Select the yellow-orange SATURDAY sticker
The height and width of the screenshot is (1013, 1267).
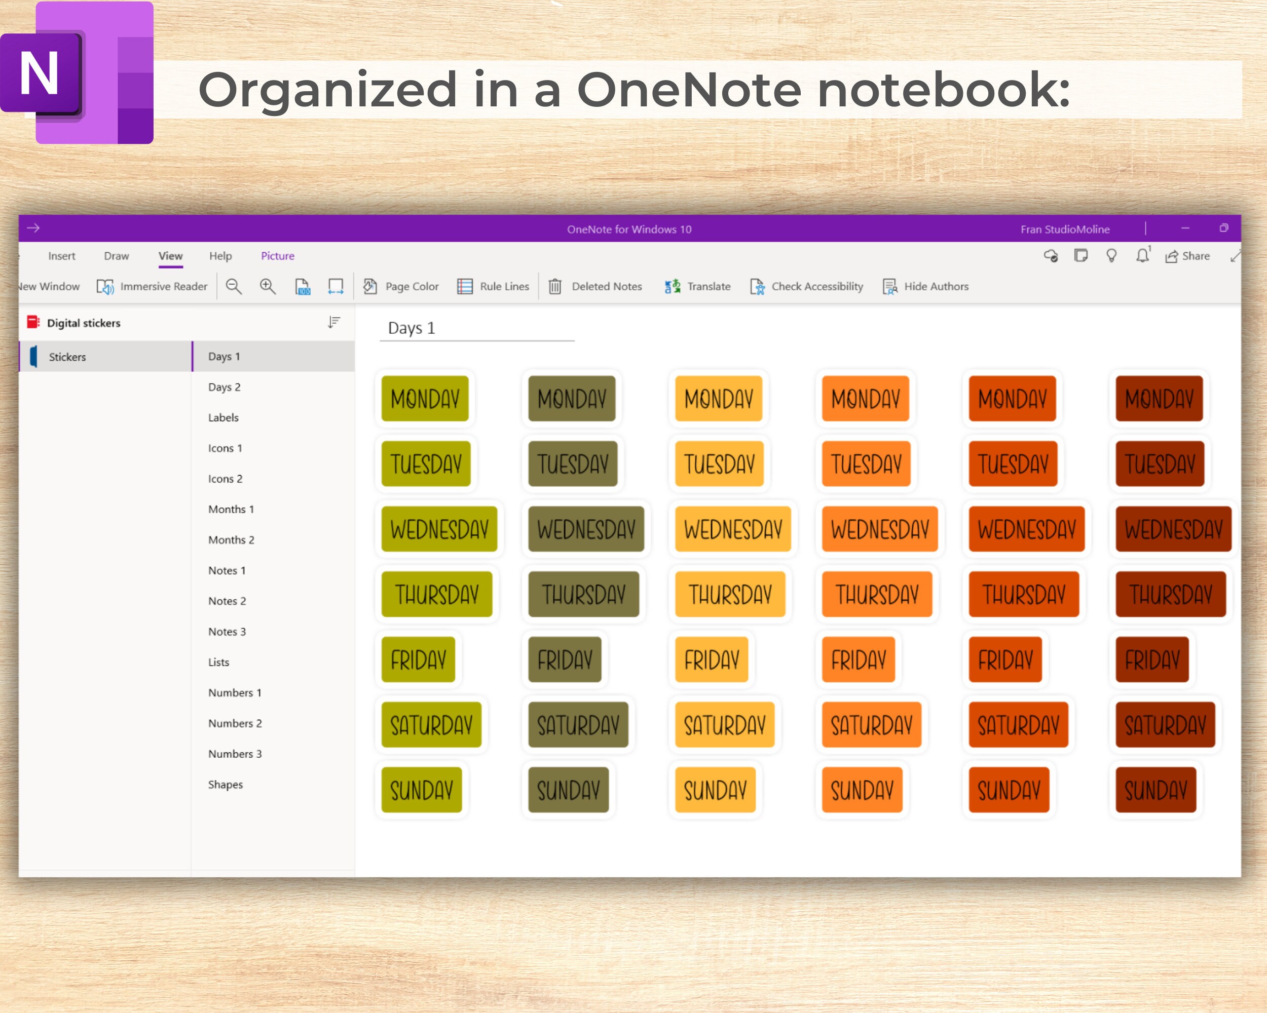click(x=725, y=725)
